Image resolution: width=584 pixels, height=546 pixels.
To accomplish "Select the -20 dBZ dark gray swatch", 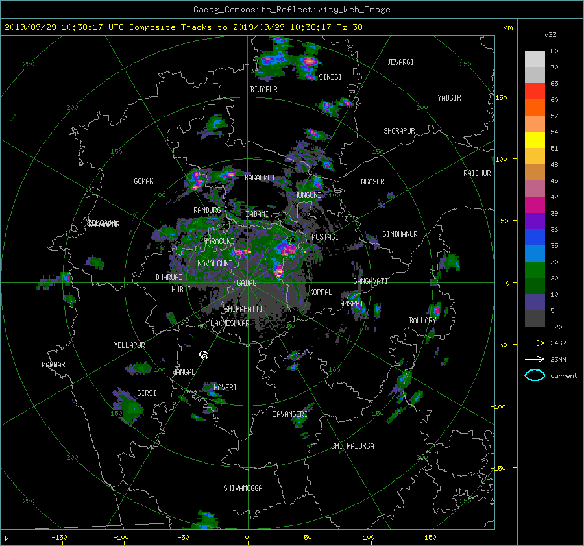I will [x=535, y=318].
